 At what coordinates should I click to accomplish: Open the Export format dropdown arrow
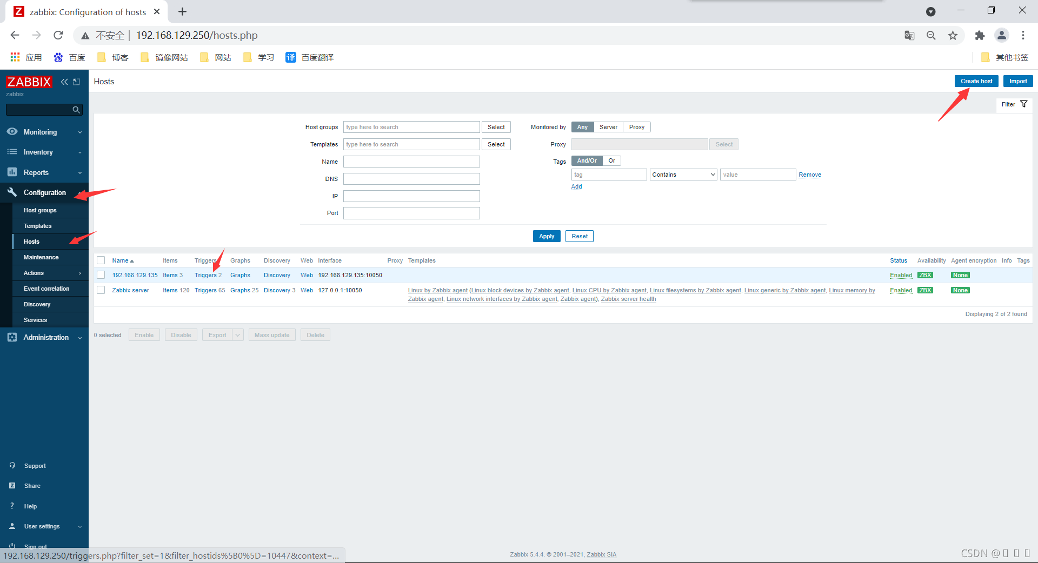(238, 335)
